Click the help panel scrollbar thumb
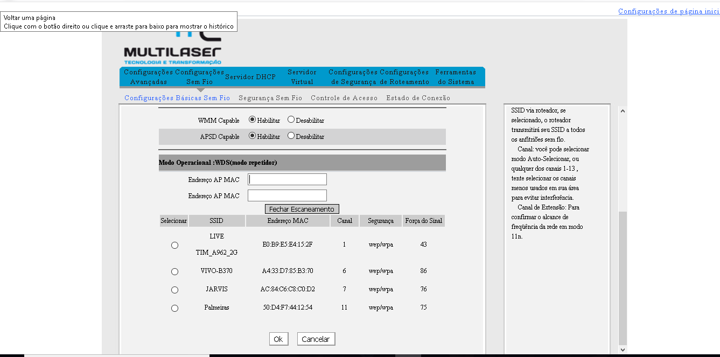 [x=623, y=277]
